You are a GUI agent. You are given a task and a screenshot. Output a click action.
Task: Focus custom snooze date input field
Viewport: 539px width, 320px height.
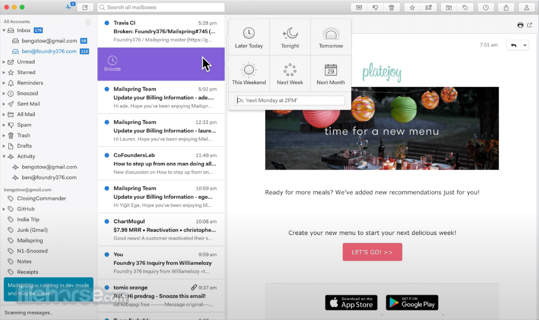click(x=290, y=100)
